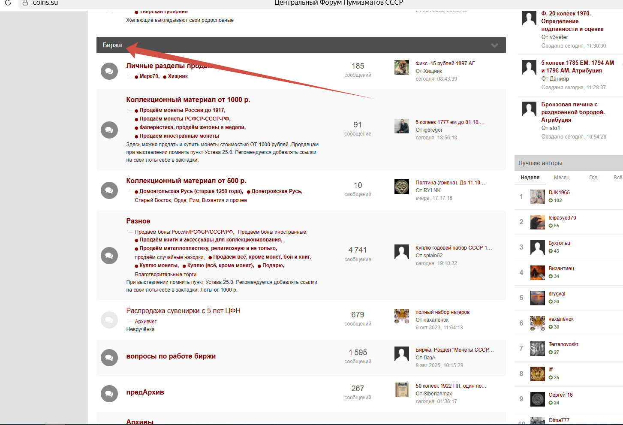Click forum bubble icon beside Разное

[x=109, y=256]
